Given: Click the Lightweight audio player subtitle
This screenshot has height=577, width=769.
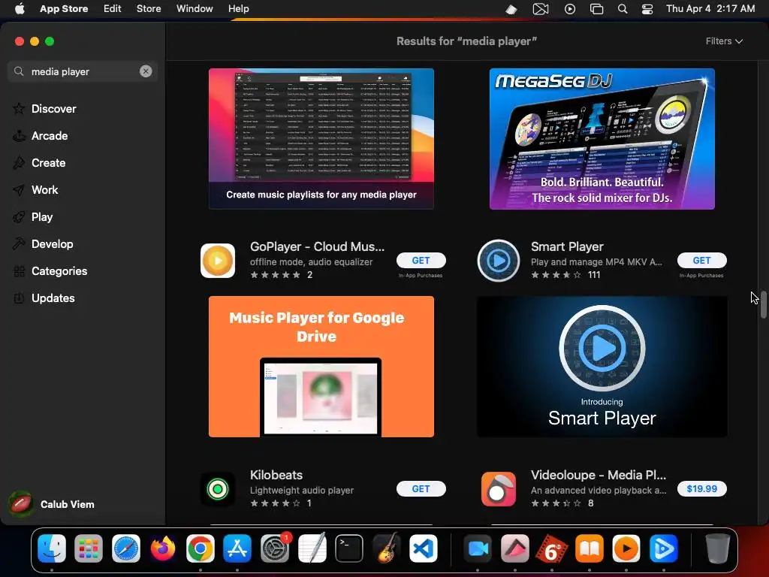Looking at the screenshot, I should tap(302, 490).
